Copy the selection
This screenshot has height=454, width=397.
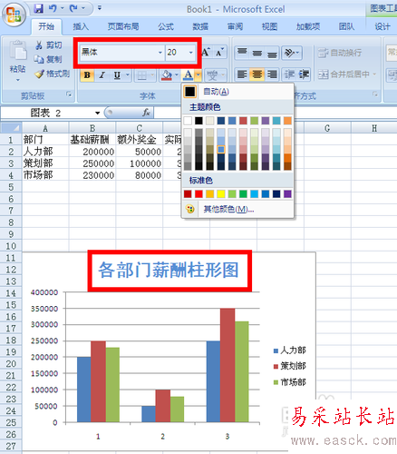coord(48,59)
